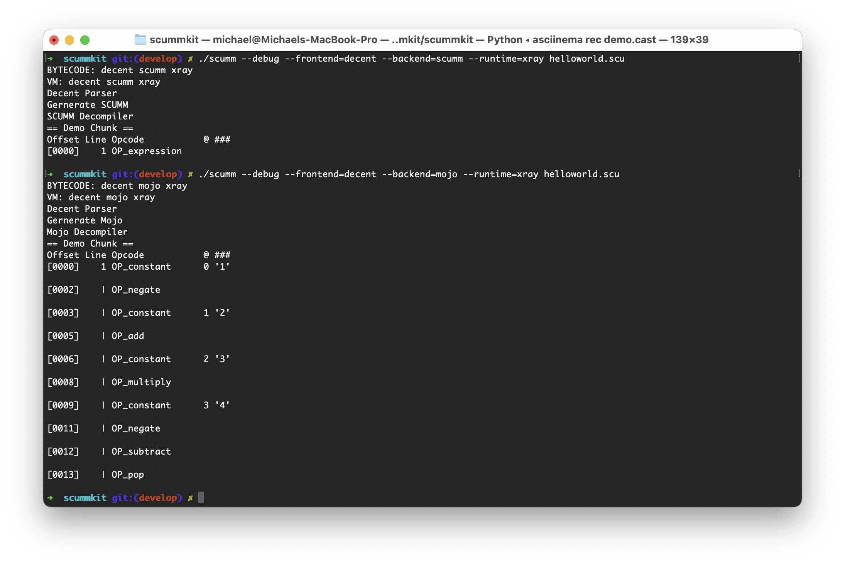Click the blinking terminal cursor block
This screenshot has width=845, height=564.
coord(201,498)
